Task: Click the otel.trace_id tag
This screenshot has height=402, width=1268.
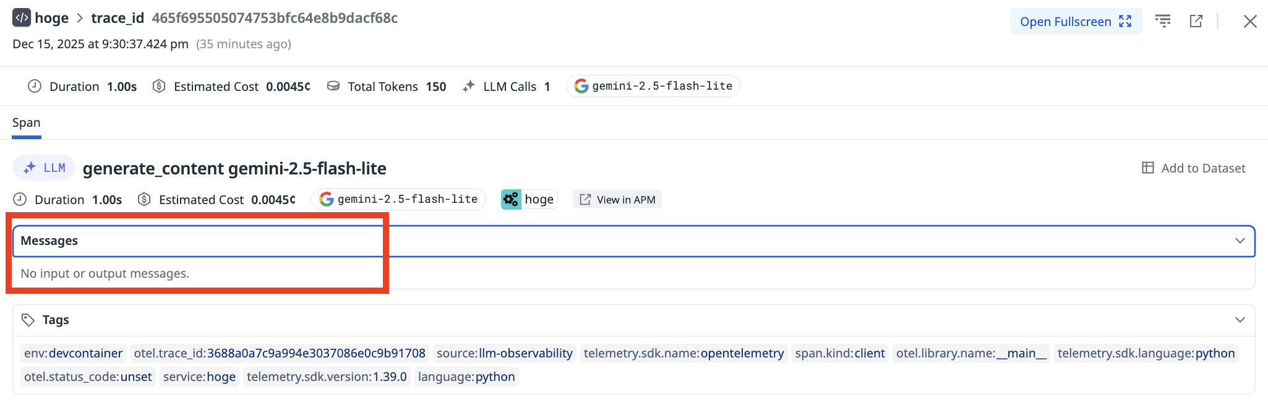Action: point(280,353)
